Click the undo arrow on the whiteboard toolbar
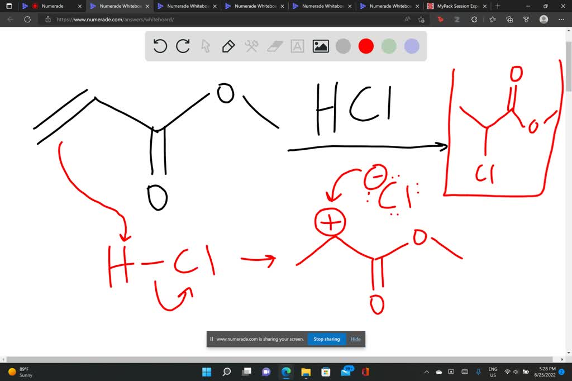The width and height of the screenshot is (572, 381). click(x=160, y=46)
